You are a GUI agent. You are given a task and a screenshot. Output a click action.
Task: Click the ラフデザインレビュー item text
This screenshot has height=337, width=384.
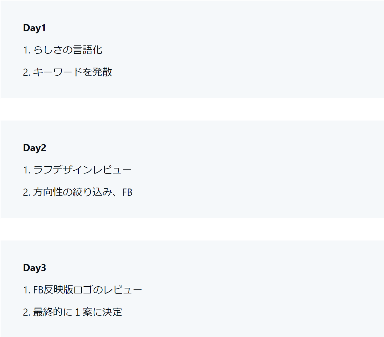point(82,170)
